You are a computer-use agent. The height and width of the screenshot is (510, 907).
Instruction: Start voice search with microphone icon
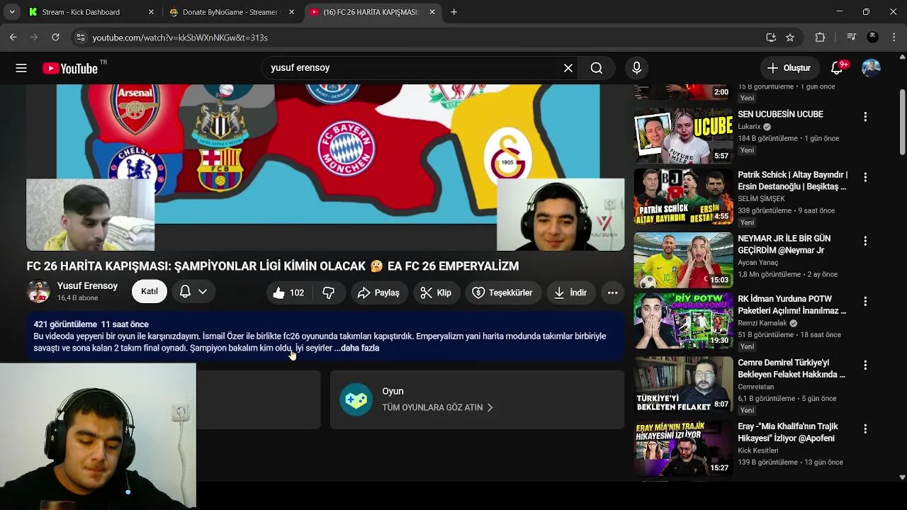[x=636, y=68]
